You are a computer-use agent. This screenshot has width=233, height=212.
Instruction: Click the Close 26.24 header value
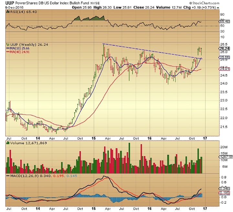click(x=144, y=7)
